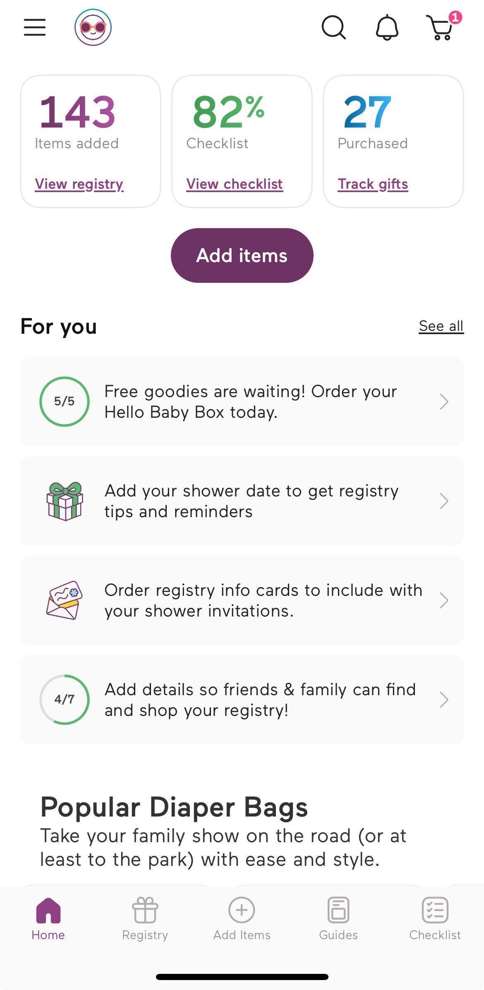Follow the View registry link
This screenshot has height=990, width=484.
pos(79,184)
